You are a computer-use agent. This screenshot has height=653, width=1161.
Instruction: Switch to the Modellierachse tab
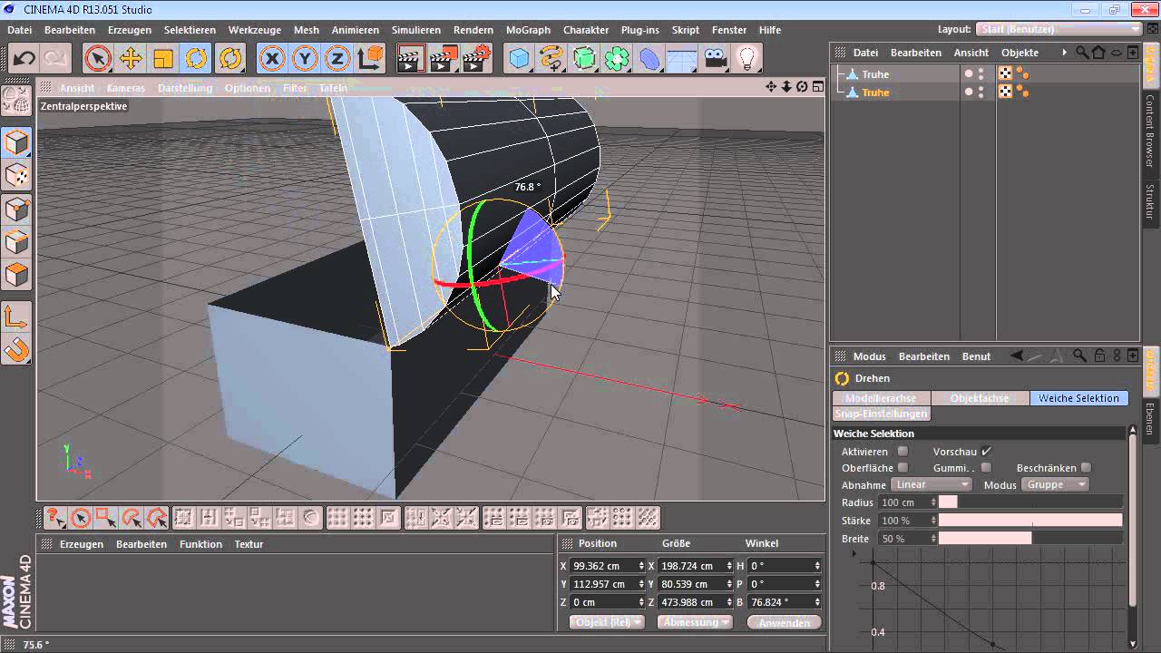882,398
